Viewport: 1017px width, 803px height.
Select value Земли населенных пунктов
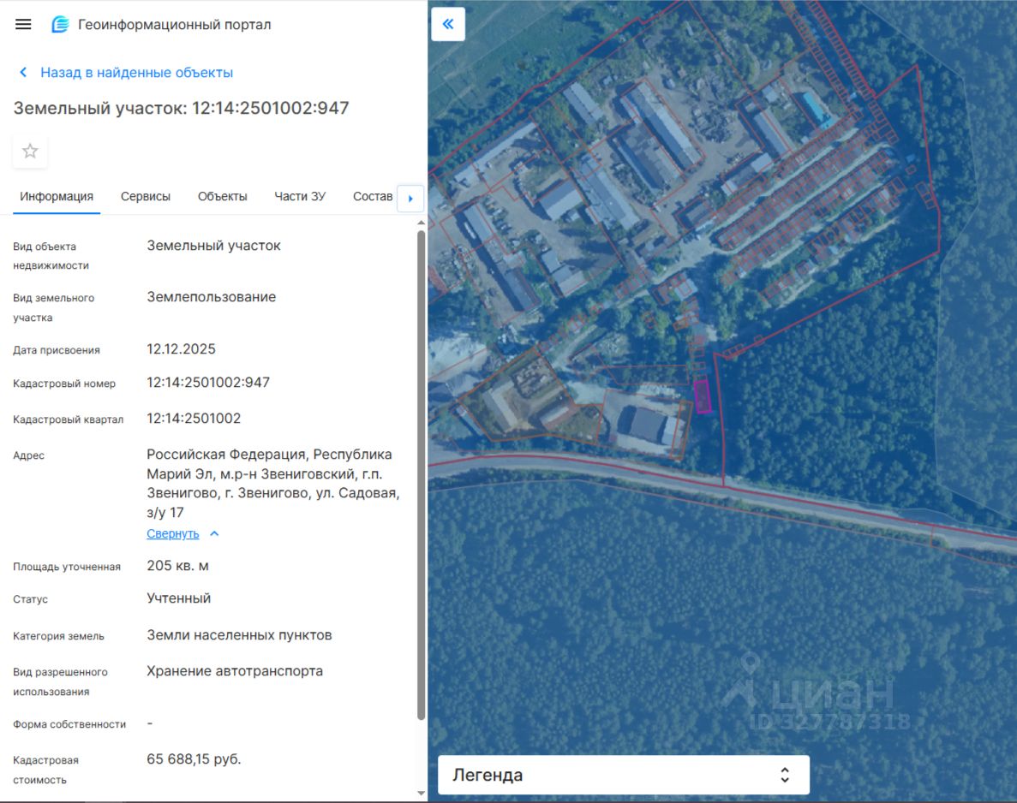pos(239,635)
